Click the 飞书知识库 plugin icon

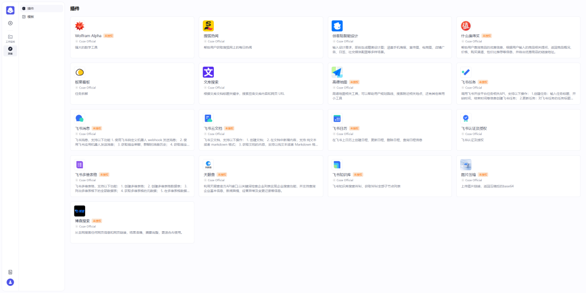[337, 164]
